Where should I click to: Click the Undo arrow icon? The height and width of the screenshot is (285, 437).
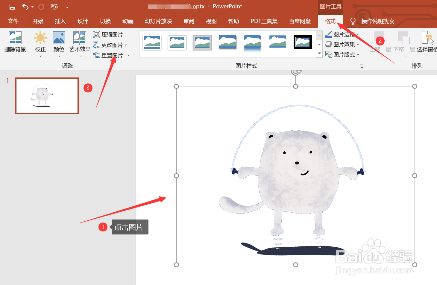coord(25,7)
